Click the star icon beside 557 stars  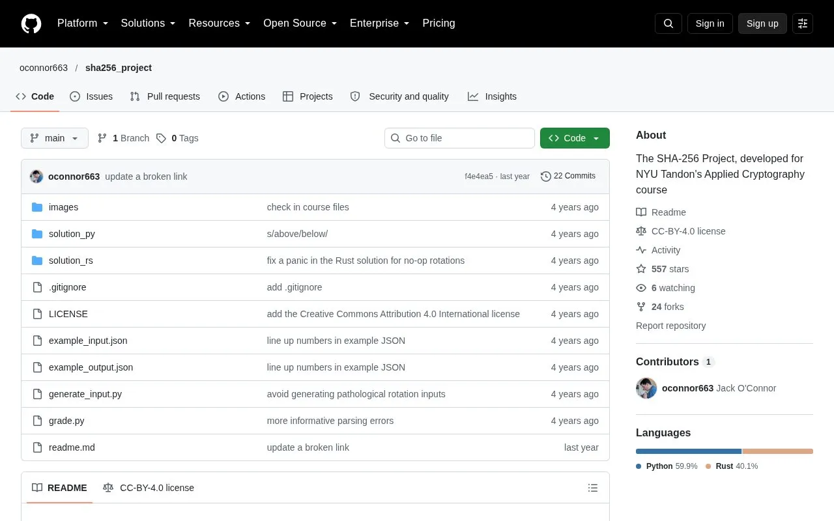pyautogui.click(x=641, y=269)
